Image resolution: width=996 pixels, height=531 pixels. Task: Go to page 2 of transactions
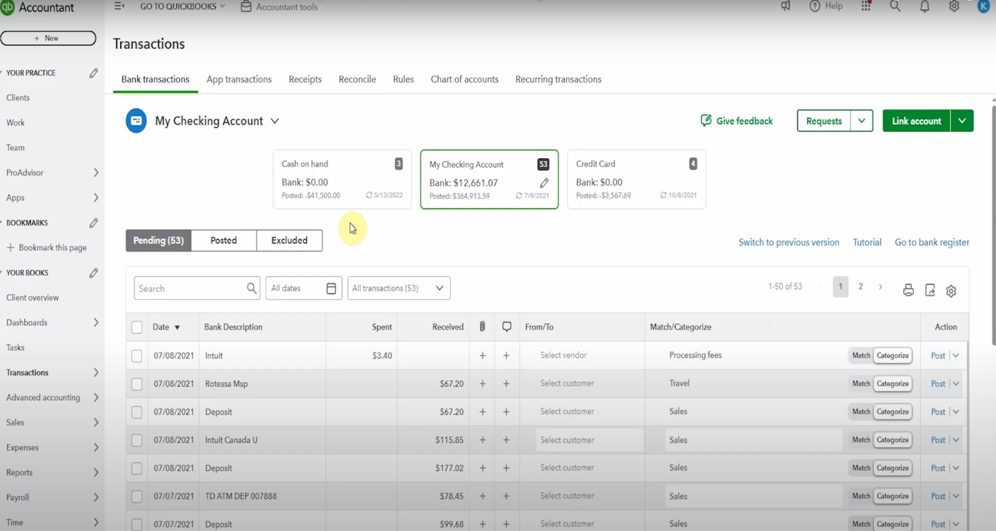(860, 286)
